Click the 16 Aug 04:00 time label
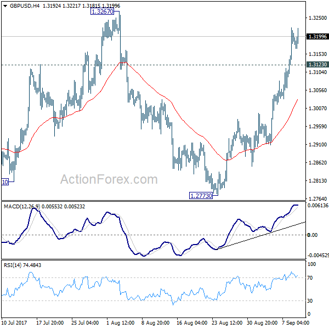 [192, 323]
